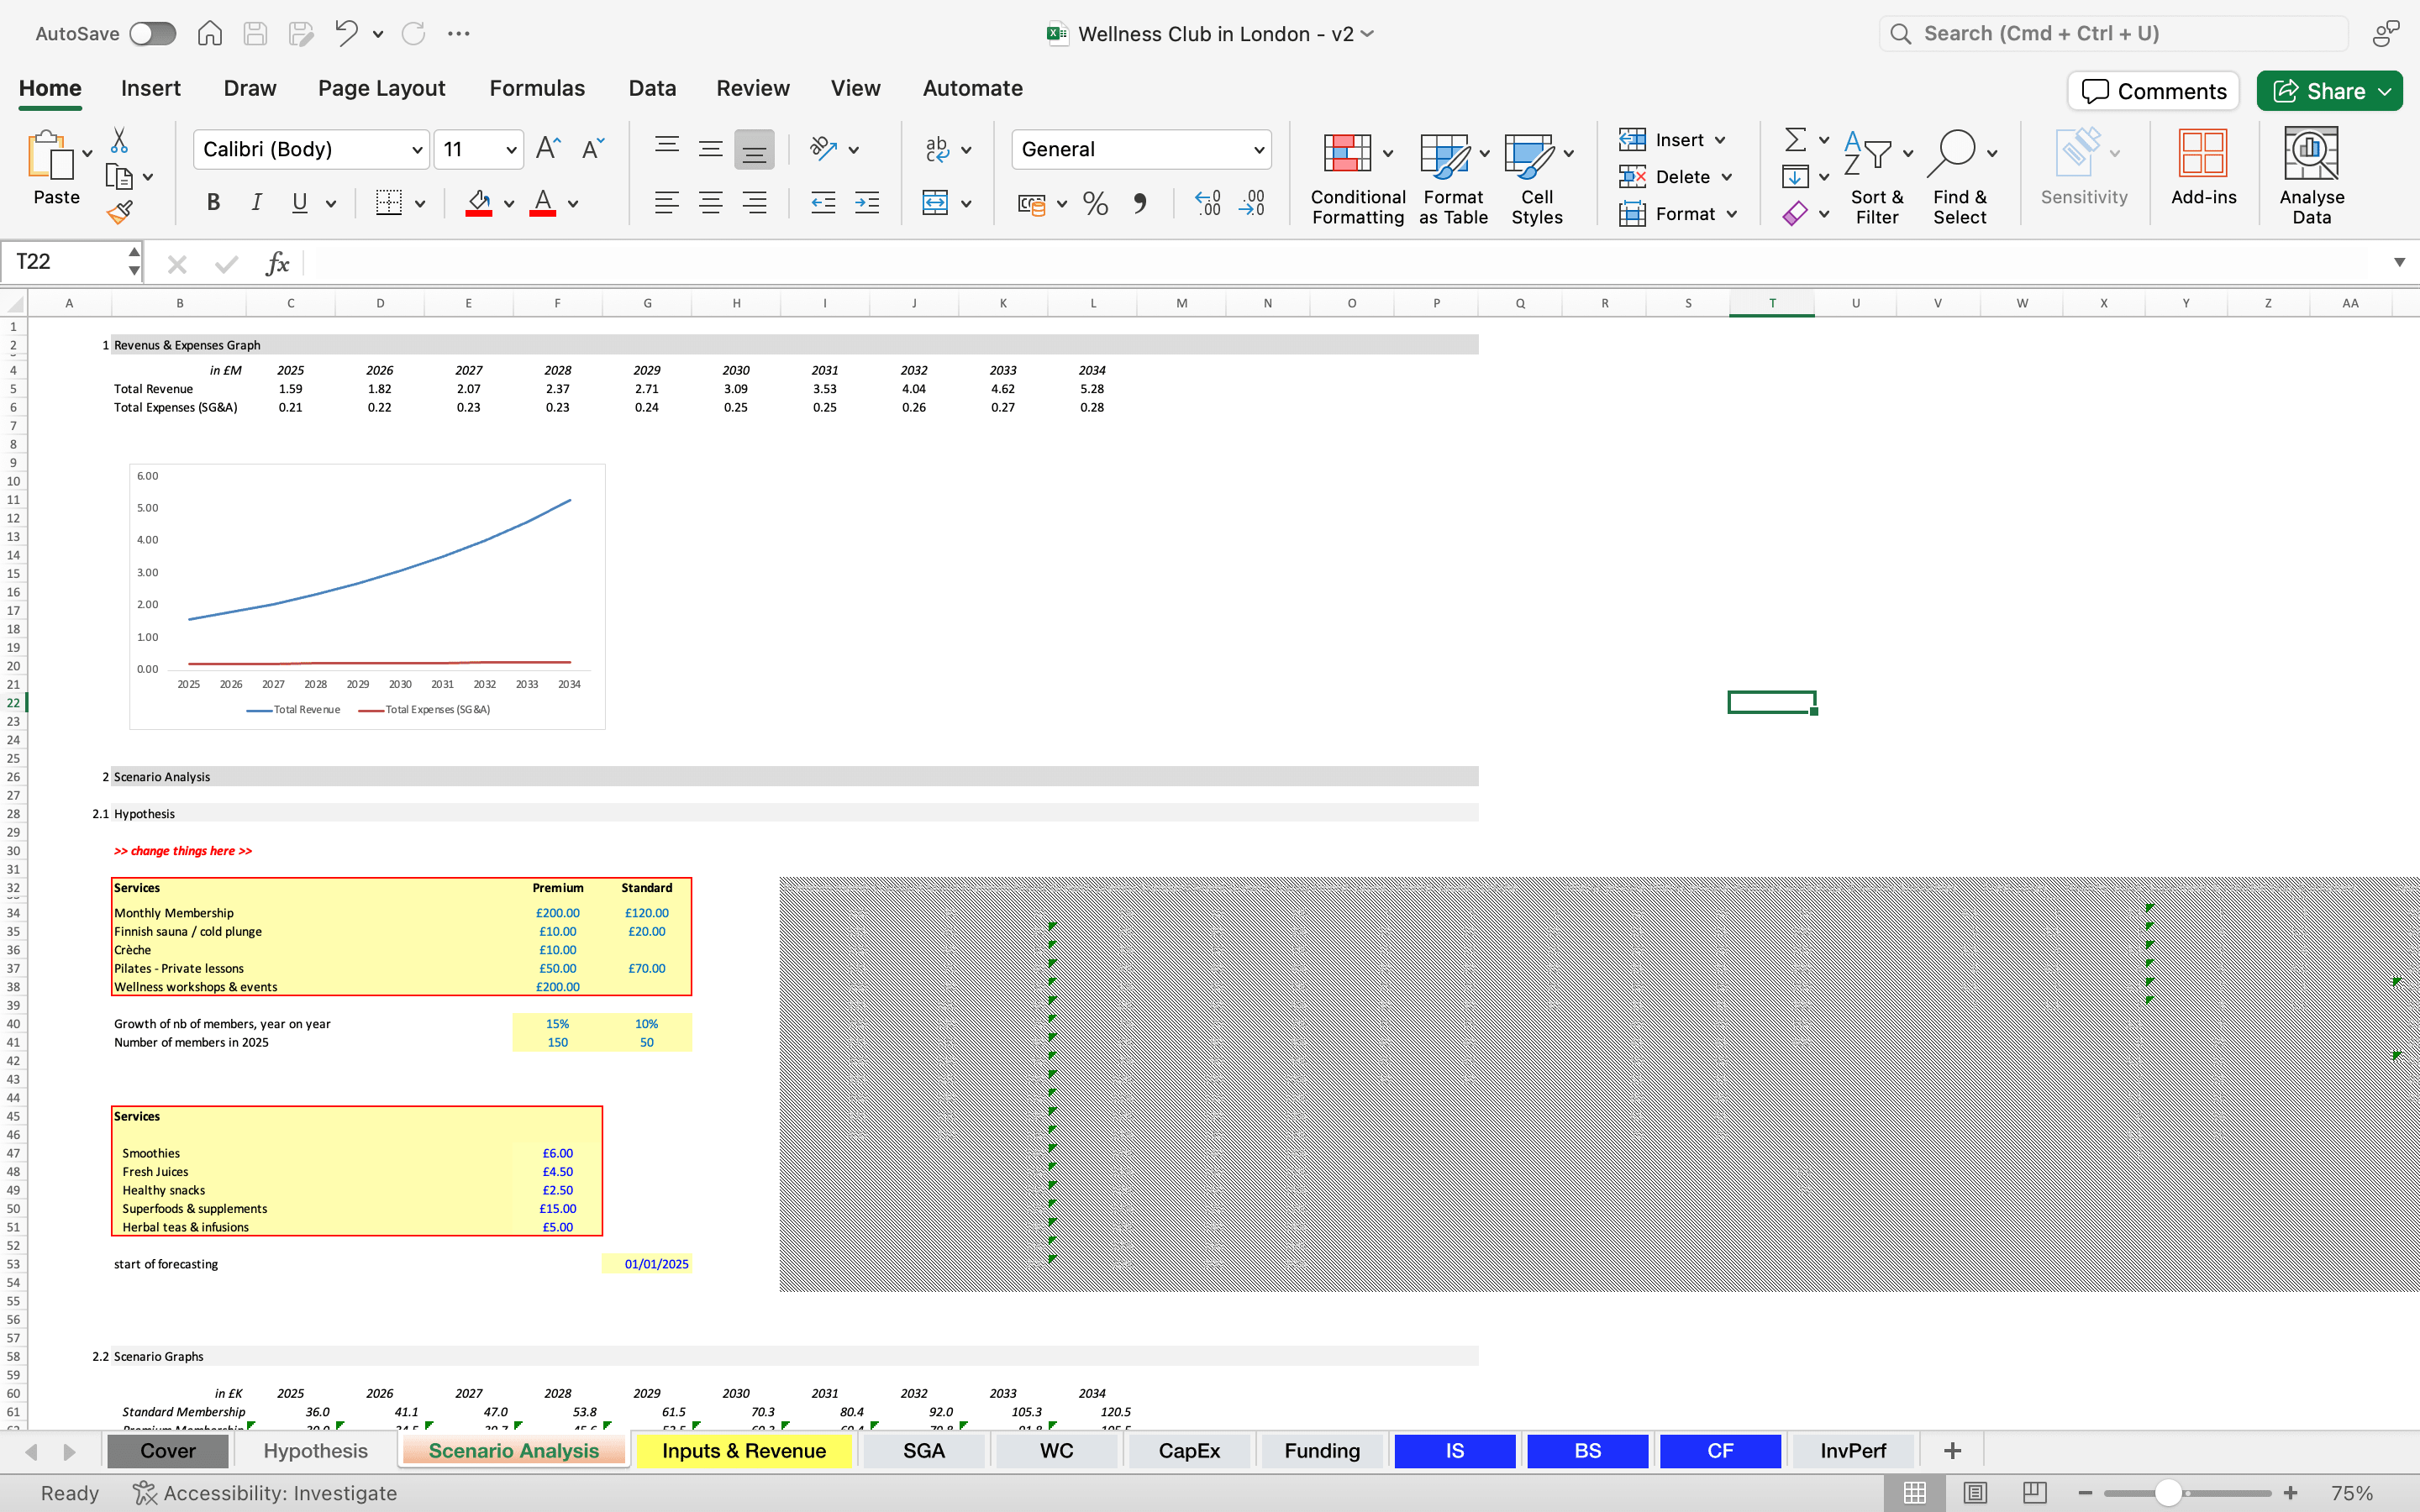The height and width of the screenshot is (1512, 2420).
Task: Switch to Page Layout tab
Action: tap(381, 88)
